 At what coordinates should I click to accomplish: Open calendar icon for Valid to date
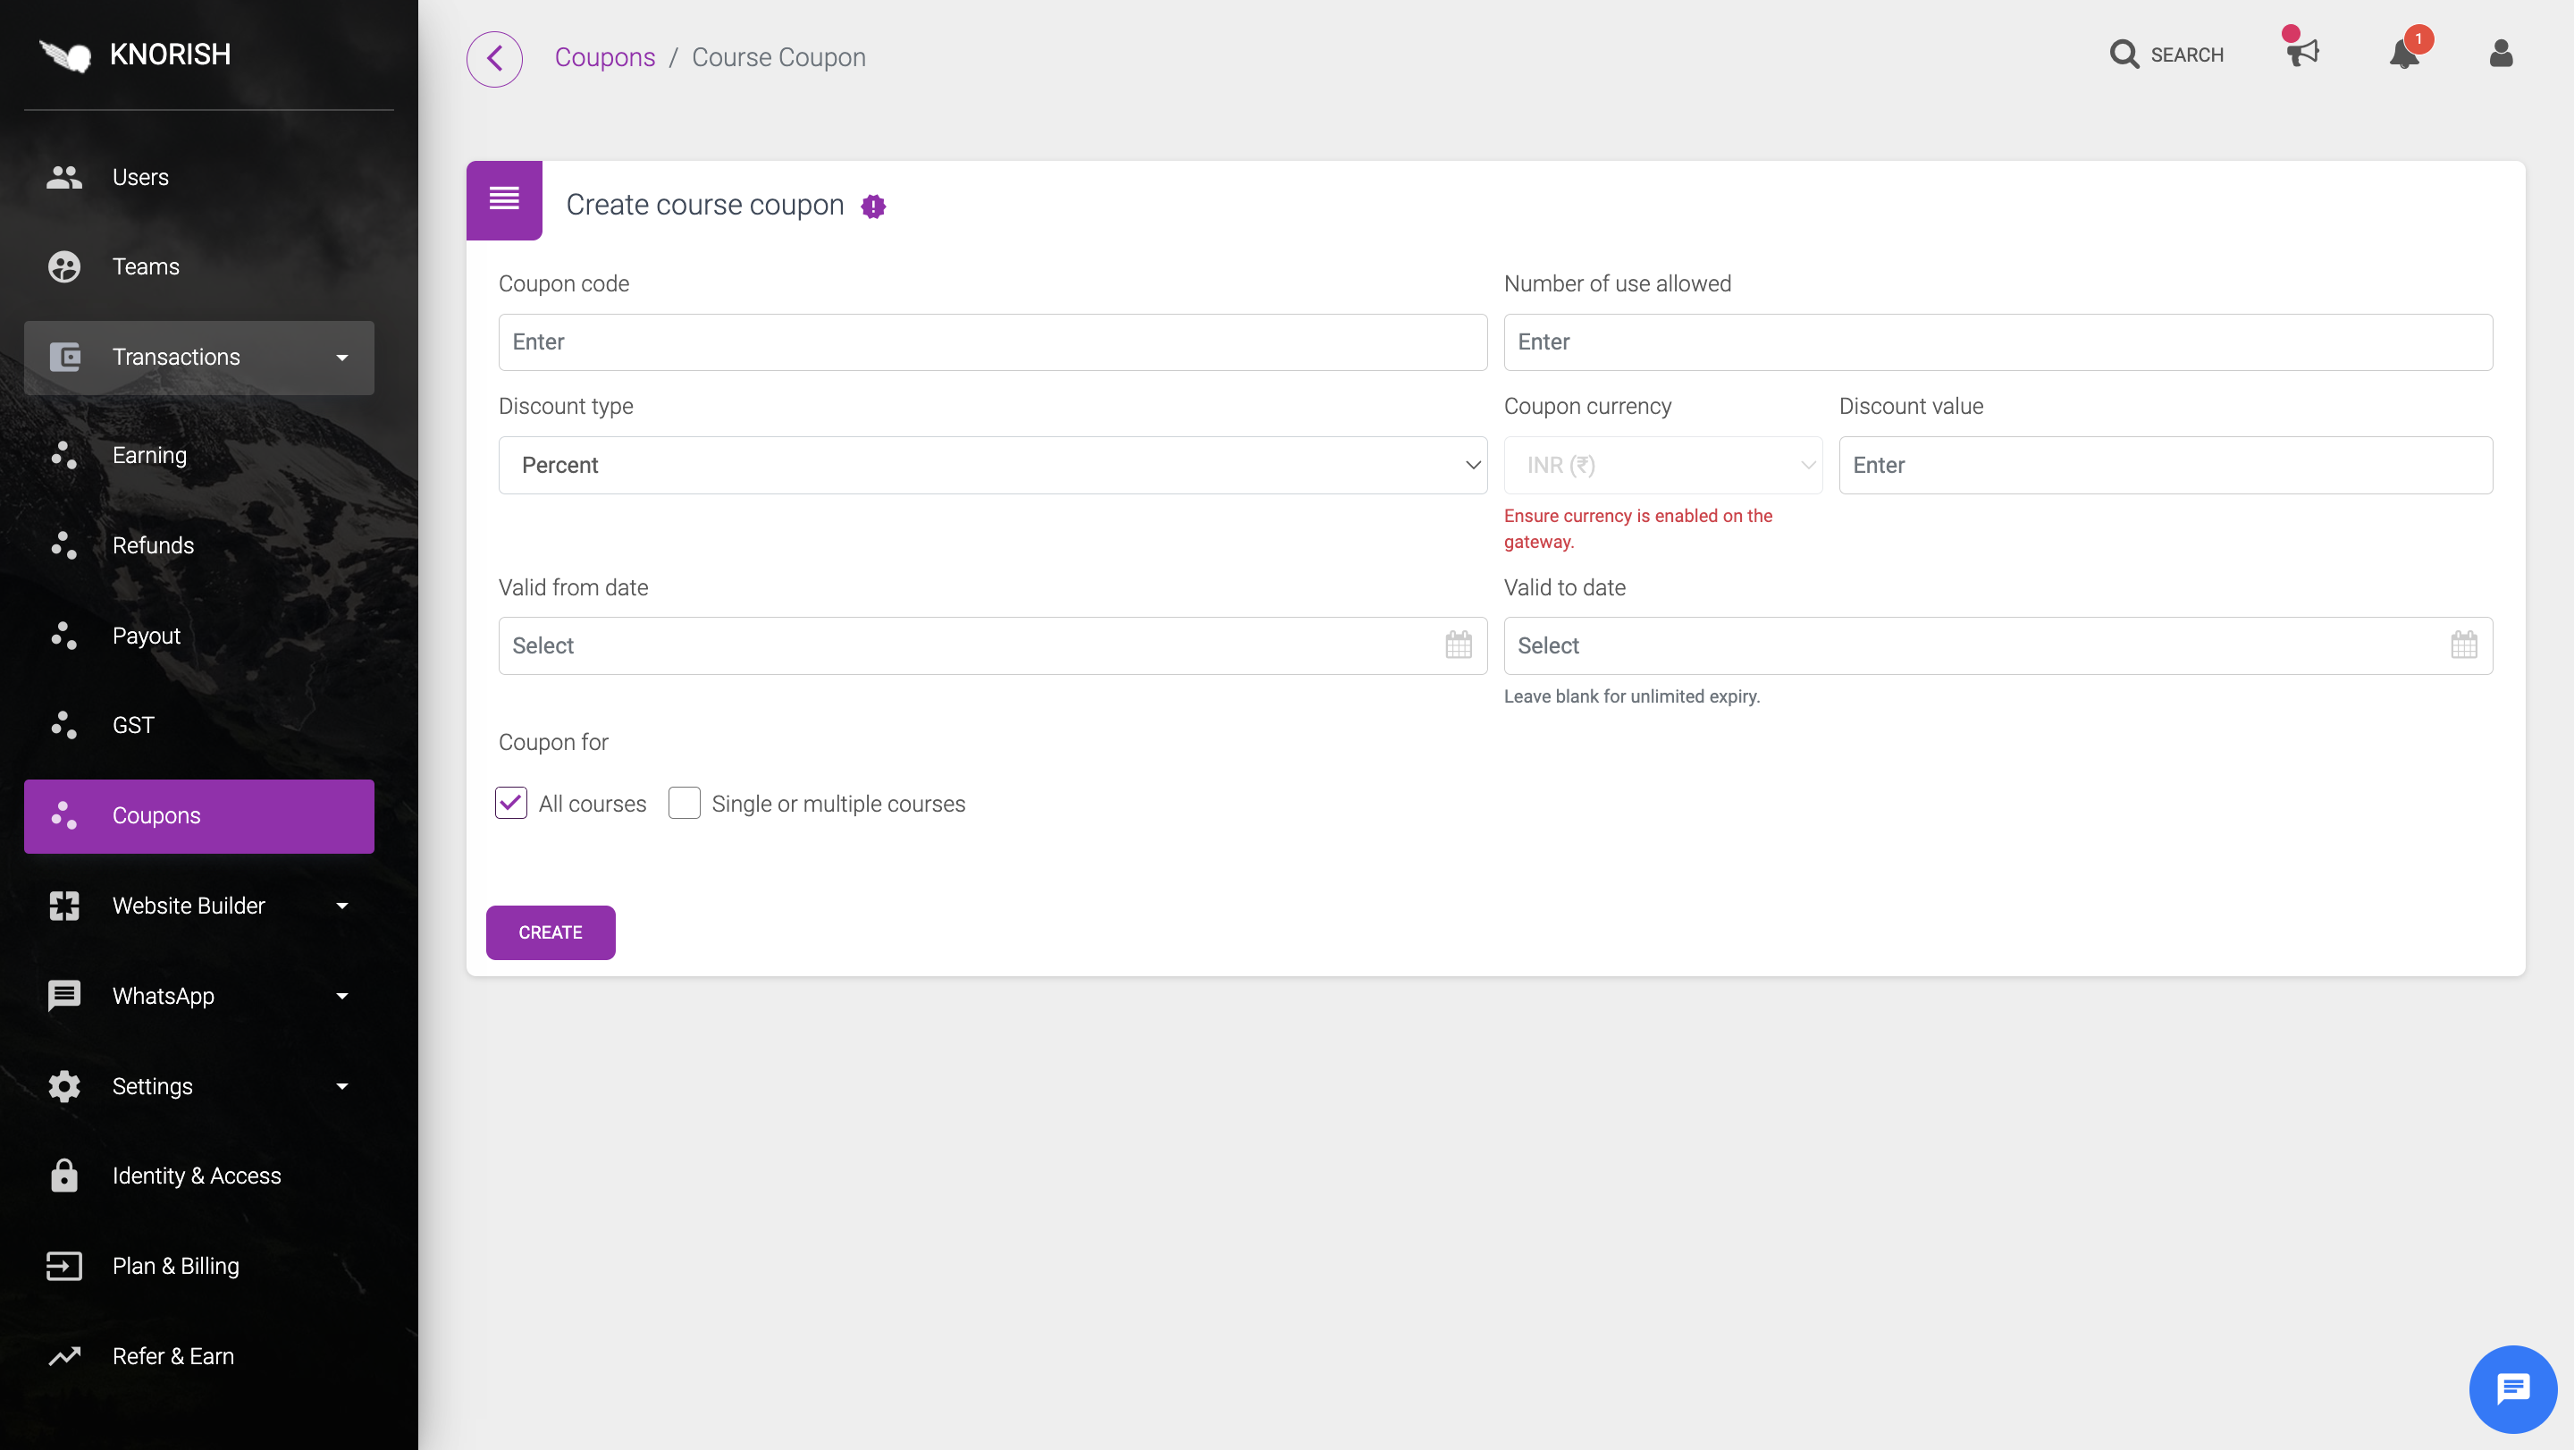2463,645
